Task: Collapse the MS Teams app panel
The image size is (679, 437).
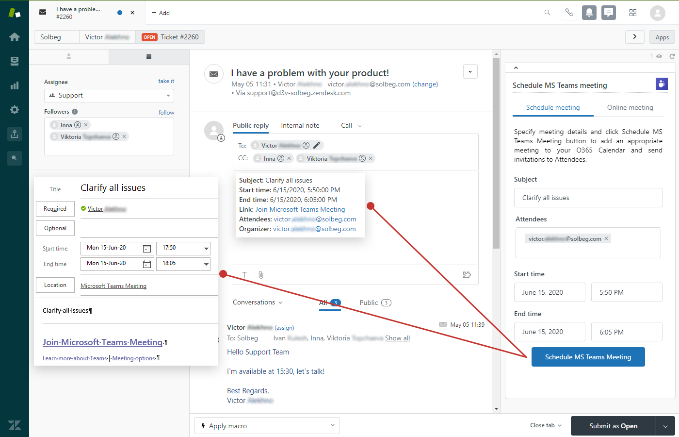Action: click(516, 68)
